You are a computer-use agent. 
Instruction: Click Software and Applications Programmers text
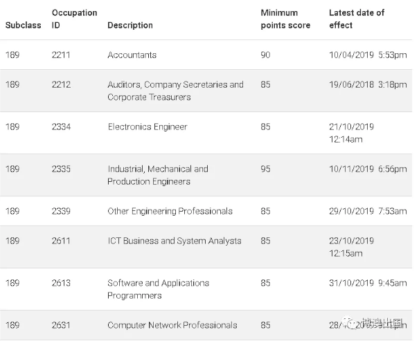point(158,289)
